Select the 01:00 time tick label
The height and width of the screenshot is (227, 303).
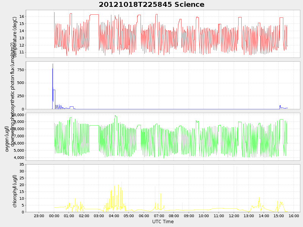click(69, 216)
